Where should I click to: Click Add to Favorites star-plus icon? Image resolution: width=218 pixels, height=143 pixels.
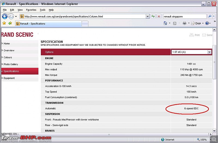[x=10, y=23]
